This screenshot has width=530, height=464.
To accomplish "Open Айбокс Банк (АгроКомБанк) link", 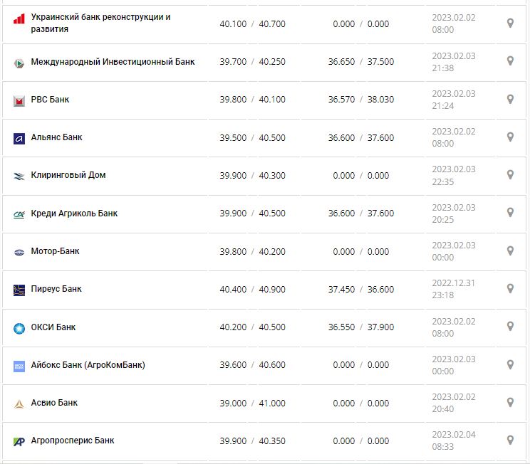I will coord(88,365).
